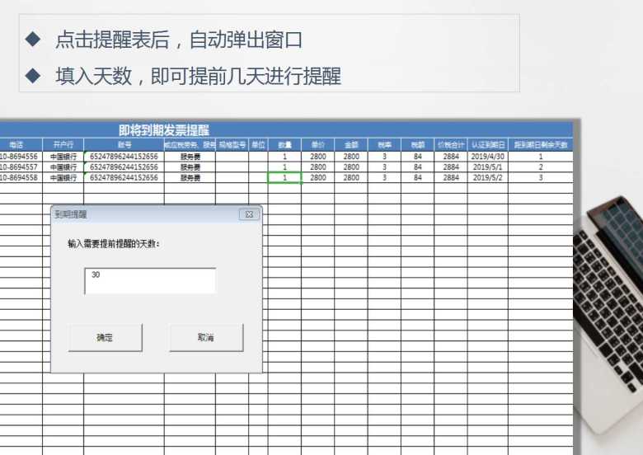Click the days input field showing 30

tap(150, 281)
